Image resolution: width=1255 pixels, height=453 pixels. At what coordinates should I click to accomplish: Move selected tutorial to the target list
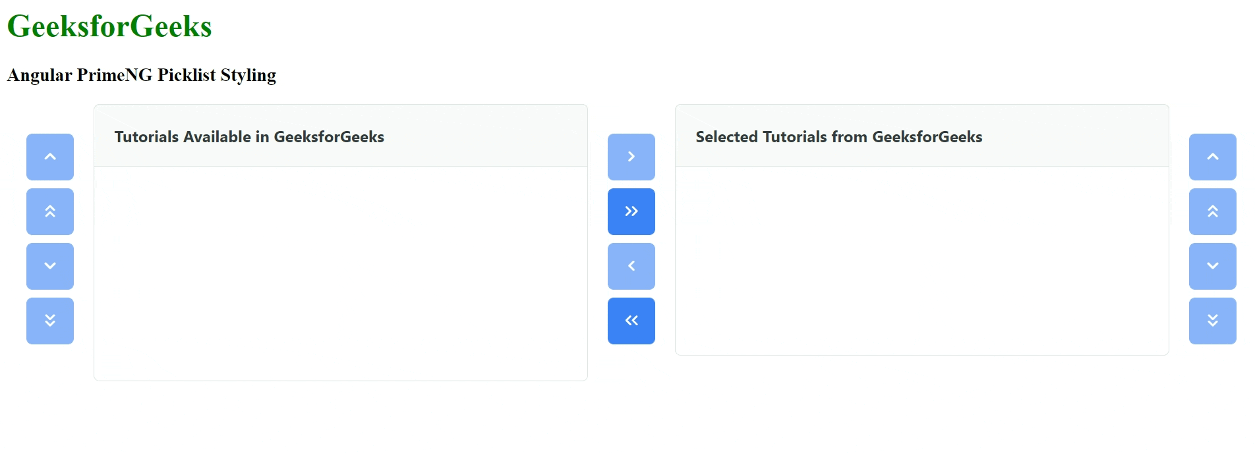[x=631, y=157]
